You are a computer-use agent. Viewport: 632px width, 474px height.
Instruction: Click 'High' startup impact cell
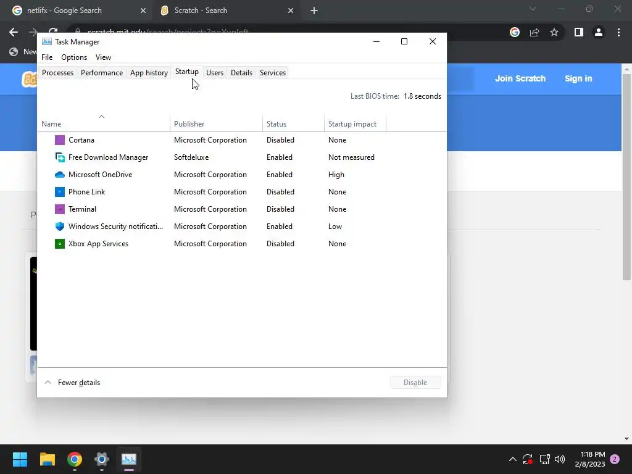336,175
